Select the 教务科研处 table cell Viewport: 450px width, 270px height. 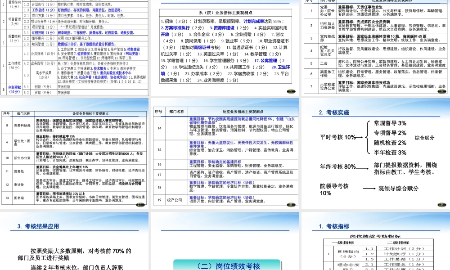point(22,126)
